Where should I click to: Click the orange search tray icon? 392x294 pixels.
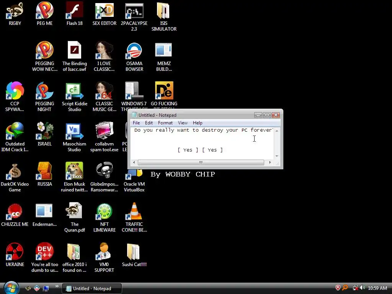click(345, 288)
